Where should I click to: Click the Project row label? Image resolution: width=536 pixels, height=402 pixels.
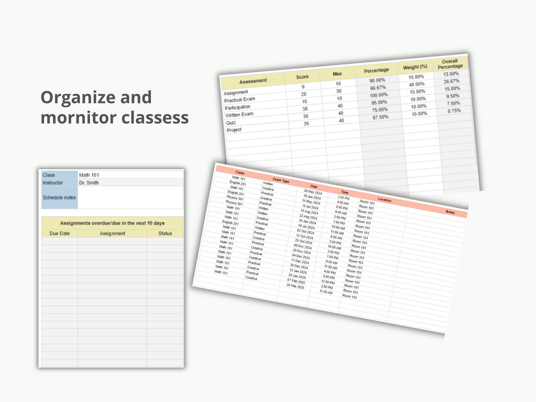pos(234,129)
